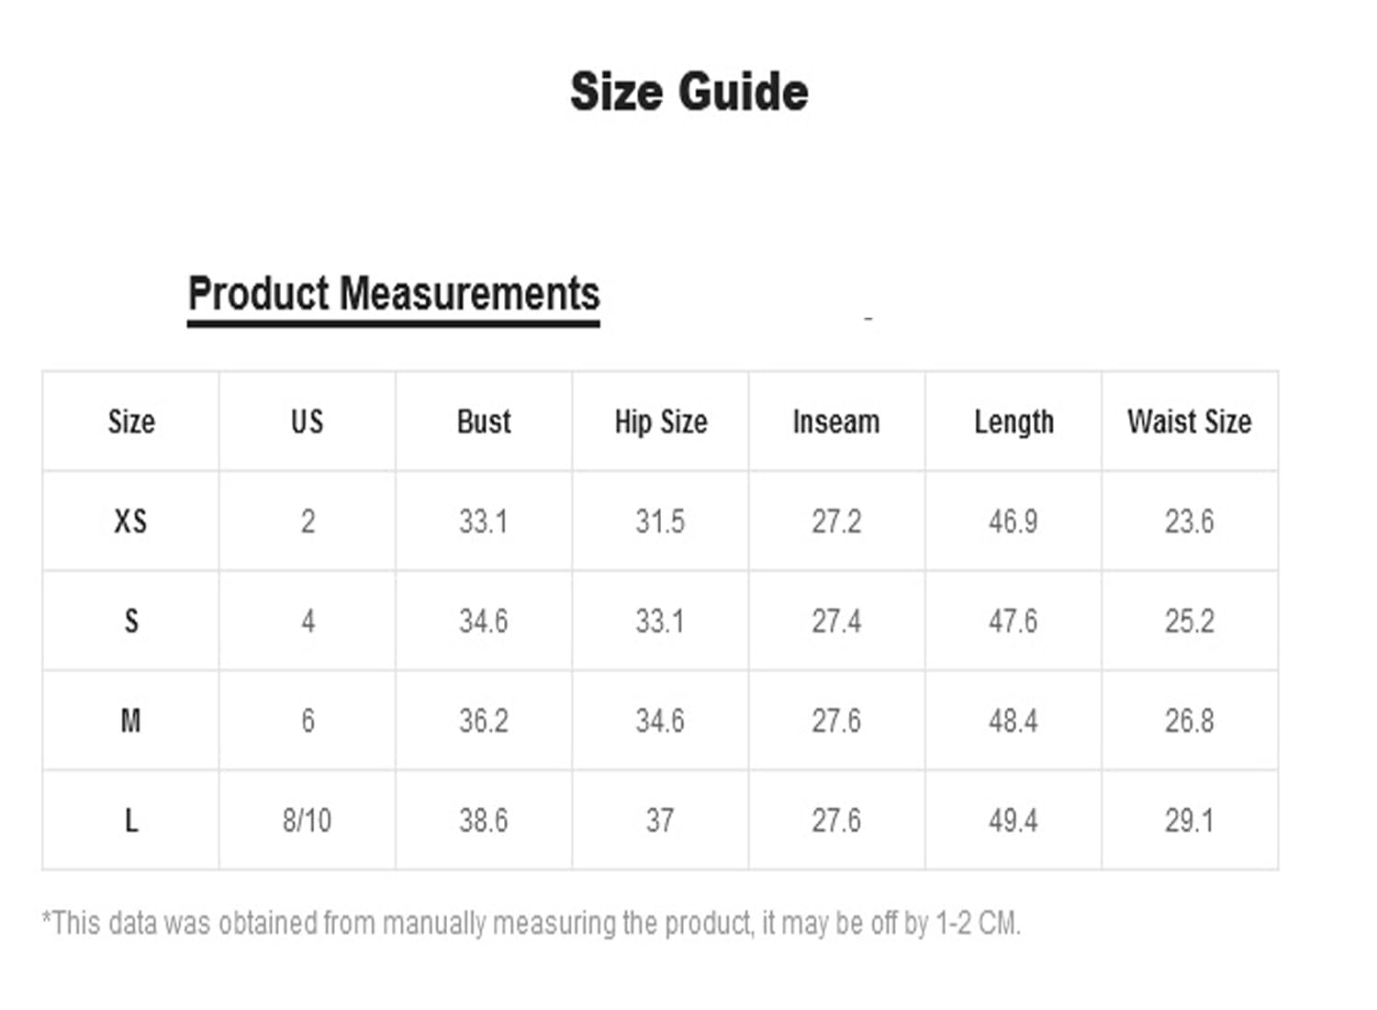This screenshot has height=1010, width=1377.
Task: Click the Hip Size column header
Action: [x=661, y=421]
